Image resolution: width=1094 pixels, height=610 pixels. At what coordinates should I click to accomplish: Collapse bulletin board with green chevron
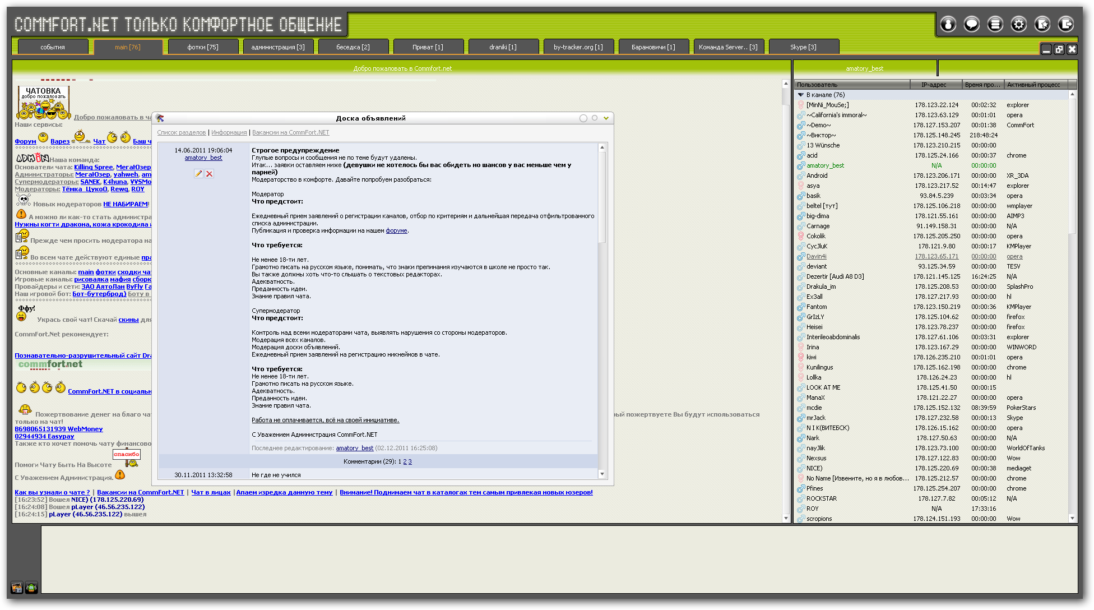606,118
